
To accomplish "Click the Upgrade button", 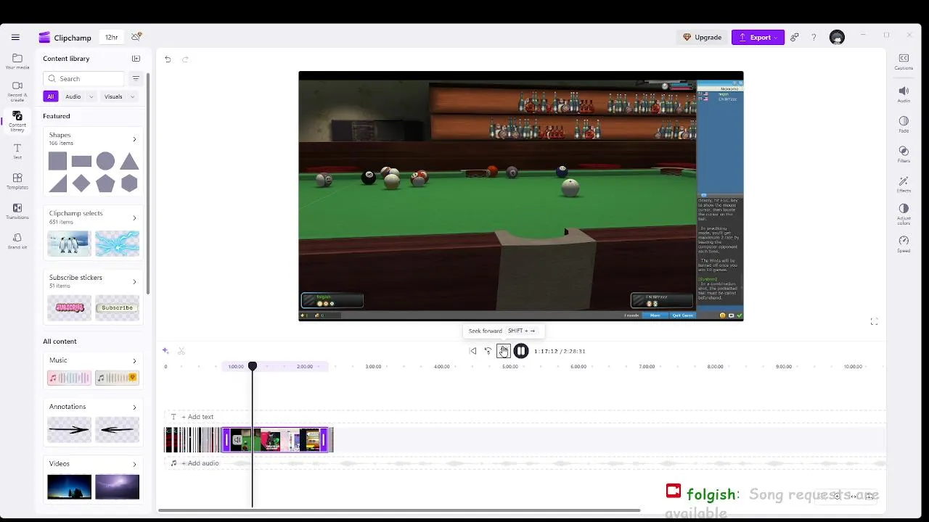I will 702,37.
